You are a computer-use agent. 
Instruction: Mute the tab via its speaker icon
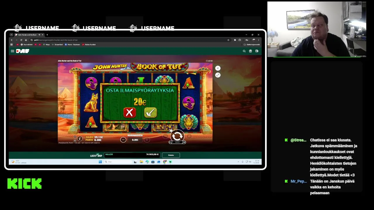pos(39,35)
